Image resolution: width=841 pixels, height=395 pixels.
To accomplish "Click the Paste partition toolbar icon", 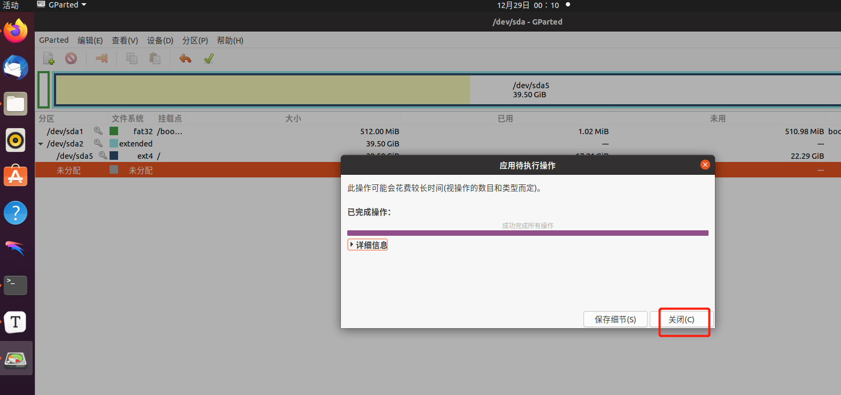I will click(155, 58).
